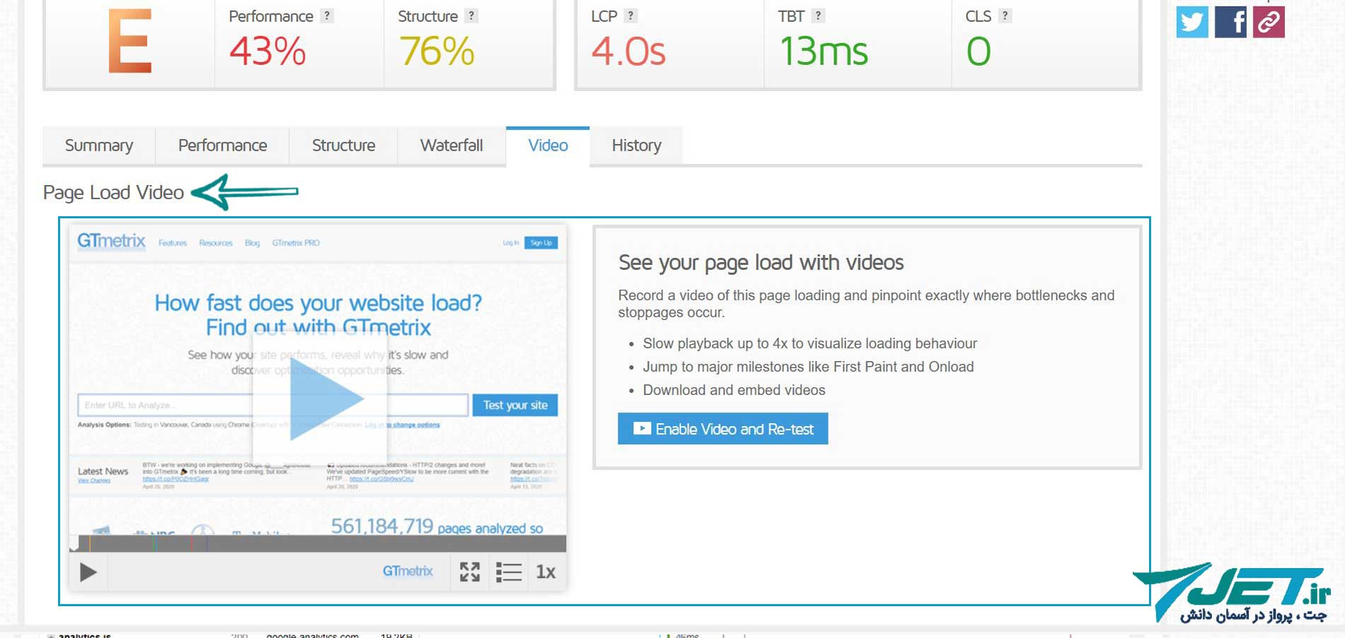Switch to the Structure tab

click(344, 146)
